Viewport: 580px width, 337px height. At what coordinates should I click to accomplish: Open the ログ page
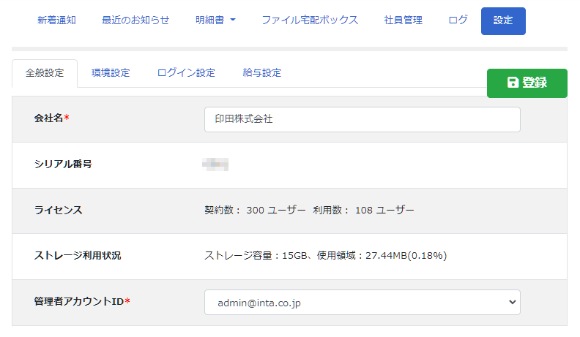click(x=458, y=20)
